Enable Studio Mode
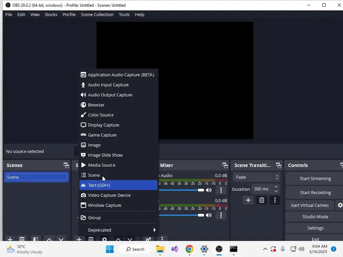 tap(315, 217)
